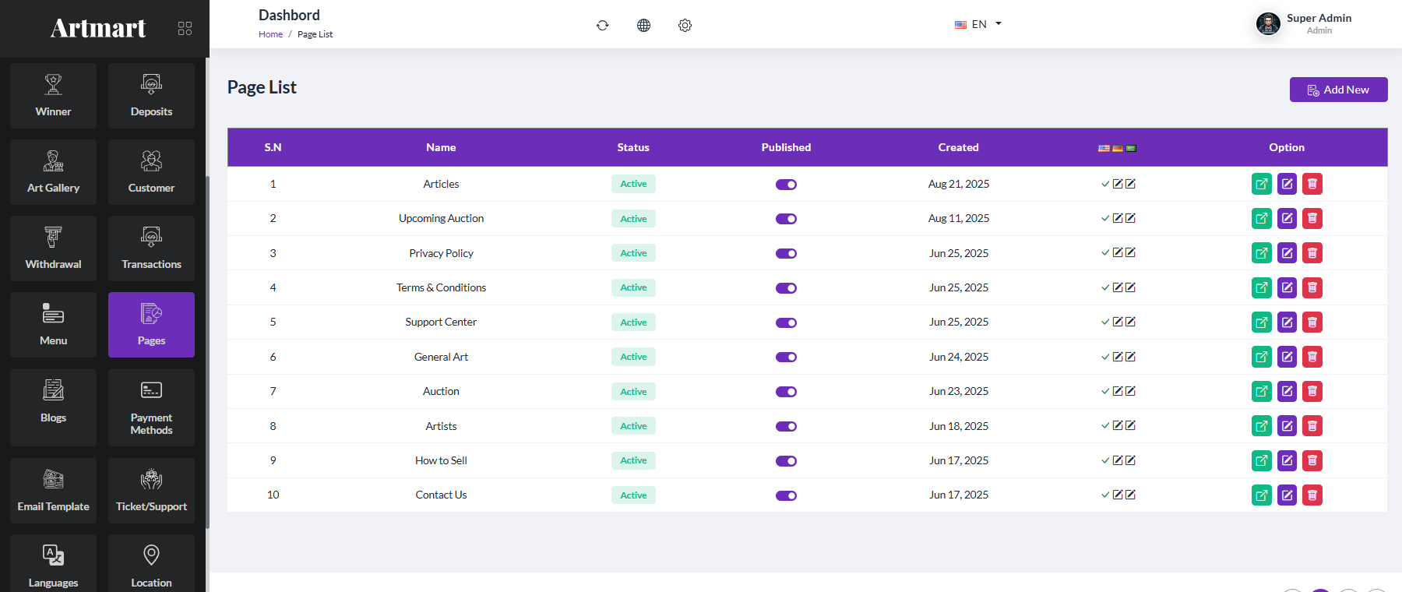This screenshot has width=1402, height=592.
Task: Edit the Auction page entry
Action: pos(1287,391)
